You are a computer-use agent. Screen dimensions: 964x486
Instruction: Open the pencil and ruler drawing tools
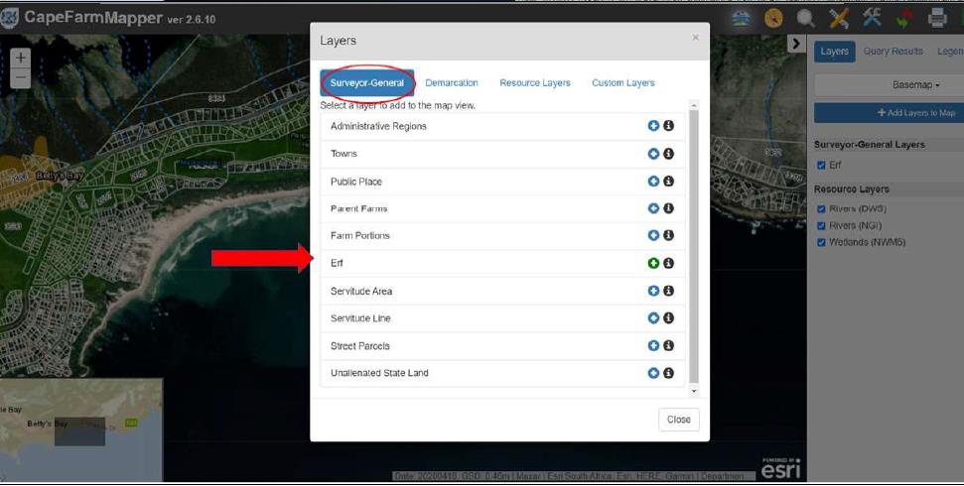[x=839, y=18]
